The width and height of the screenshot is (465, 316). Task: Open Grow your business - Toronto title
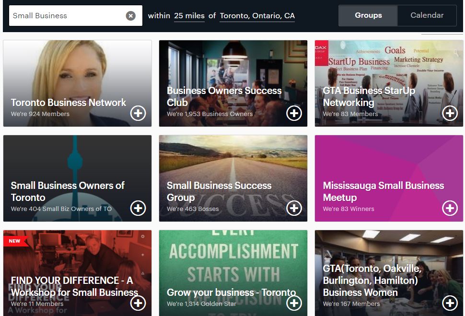(232, 292)
